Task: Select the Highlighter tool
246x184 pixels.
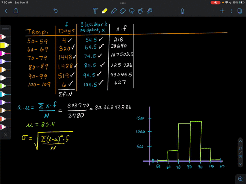Action: 114,11
